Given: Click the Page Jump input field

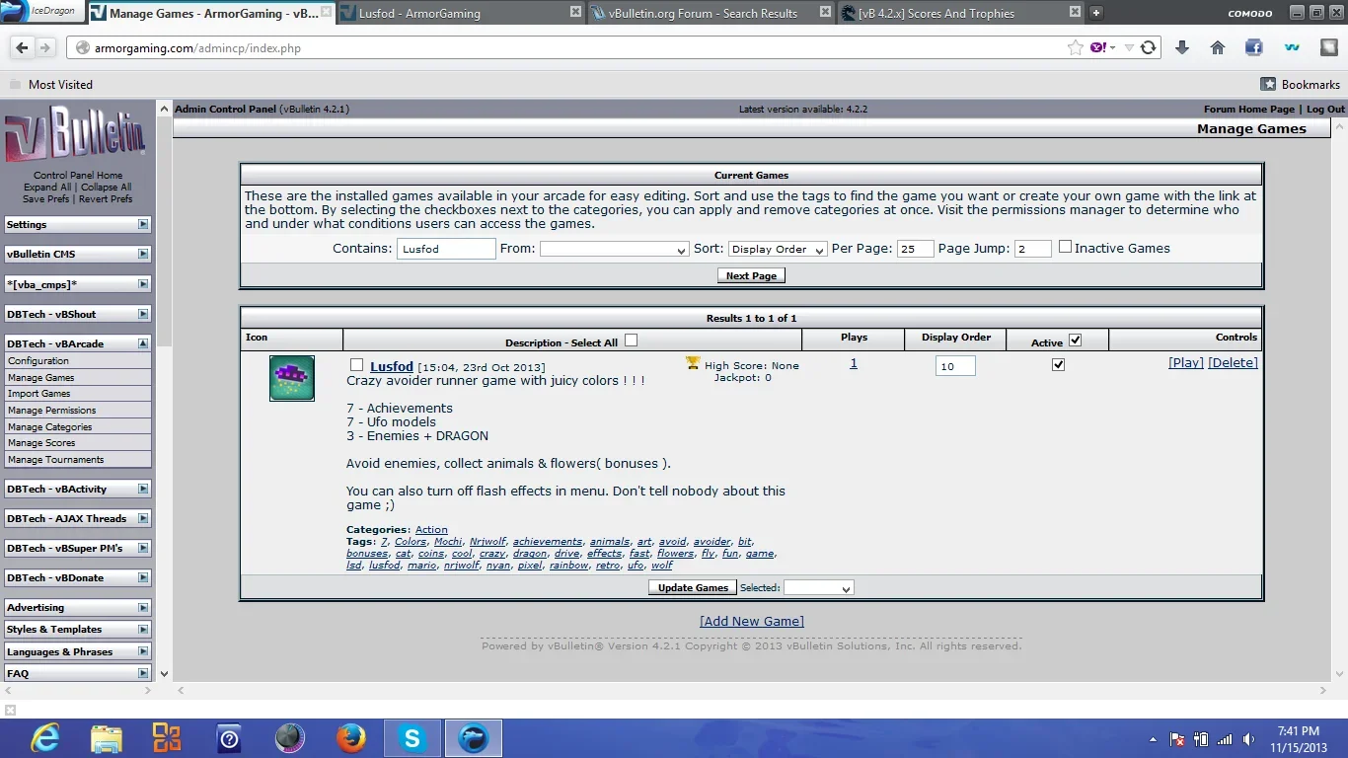Looking at the screenshot, I should click(1032, 249).
